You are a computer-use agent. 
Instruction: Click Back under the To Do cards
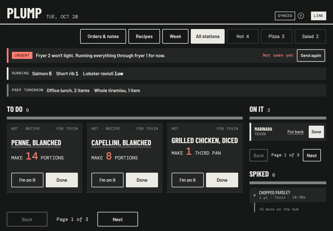[x=27, y=219]
